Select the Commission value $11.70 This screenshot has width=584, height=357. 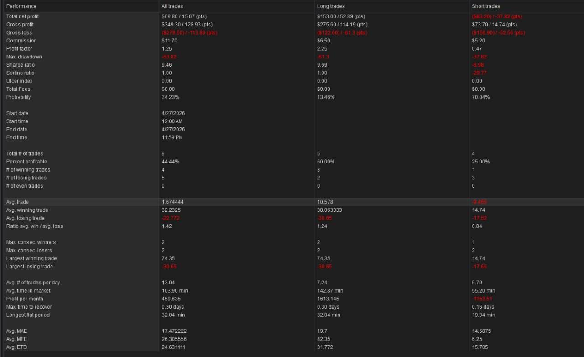click(x=169, y=41)
